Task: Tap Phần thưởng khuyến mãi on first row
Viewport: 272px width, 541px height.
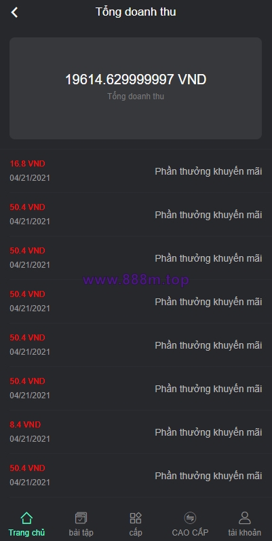Action: coord(208,171)
